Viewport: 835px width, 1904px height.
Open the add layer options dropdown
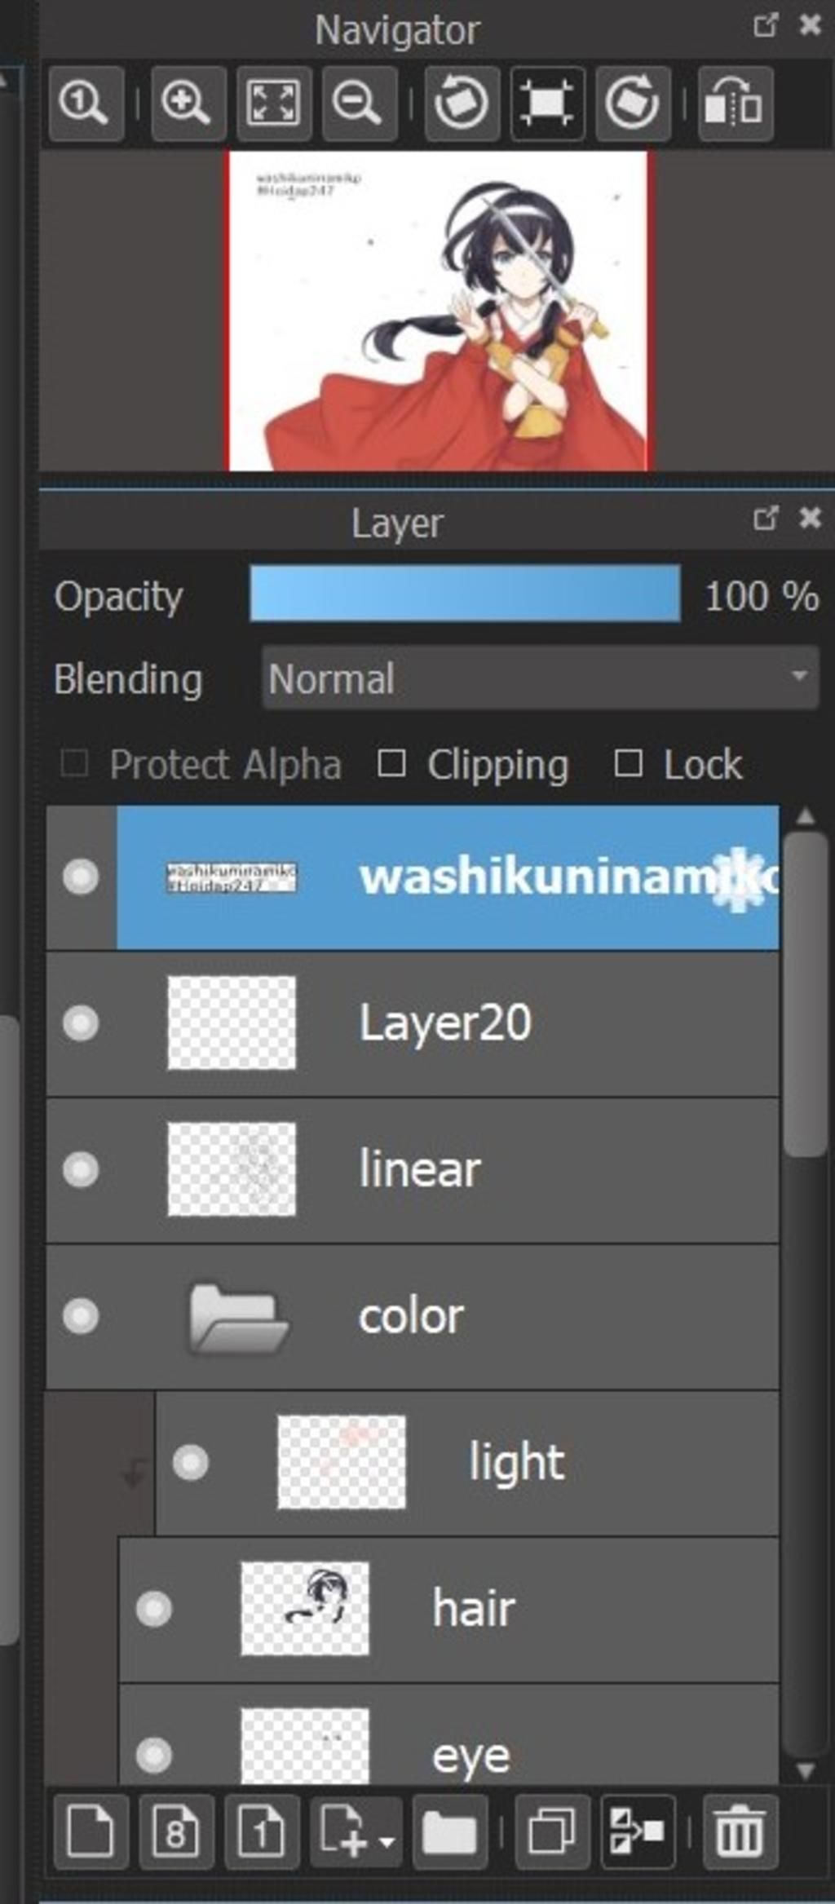pos(356,1831)
